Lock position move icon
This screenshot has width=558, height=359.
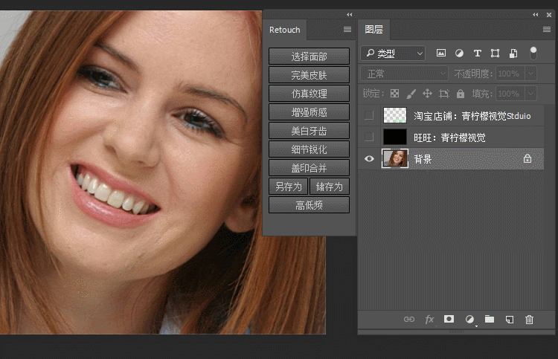(427, 94)
